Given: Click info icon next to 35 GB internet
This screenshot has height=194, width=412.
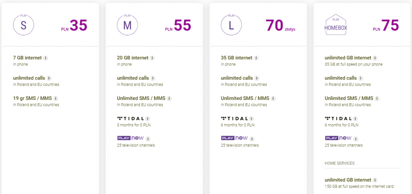Looking at the screenshot, I should tap(256, 58).
